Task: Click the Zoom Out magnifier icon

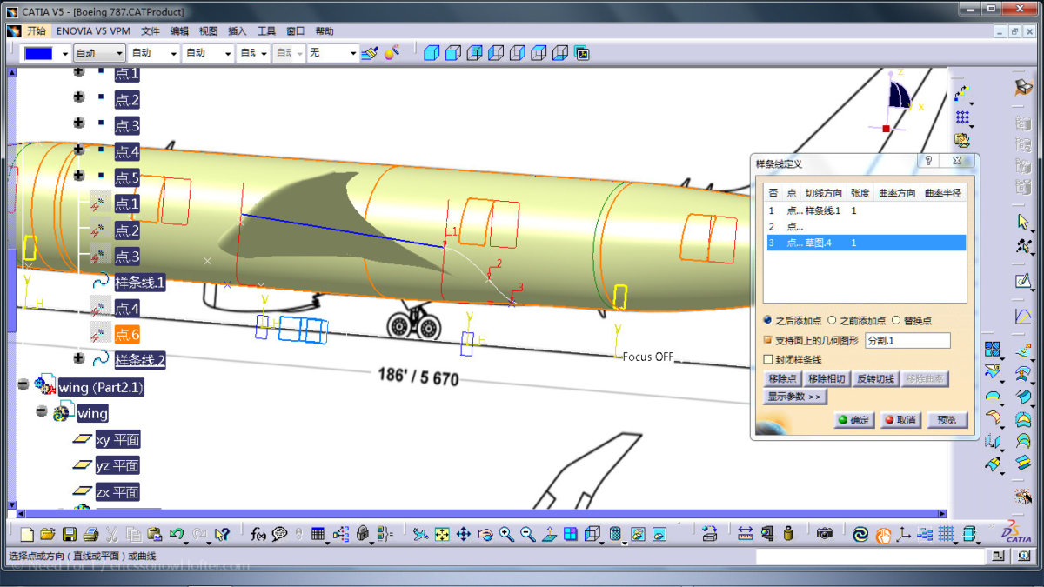Action: [x=527, y=534]
